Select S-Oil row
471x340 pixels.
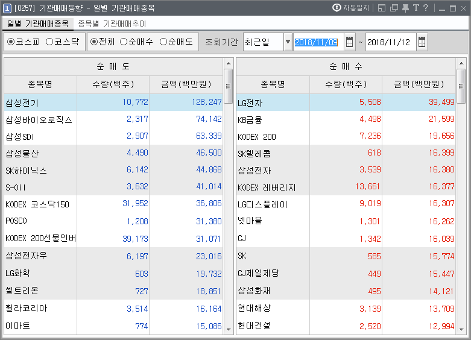[x=113, y=187]
